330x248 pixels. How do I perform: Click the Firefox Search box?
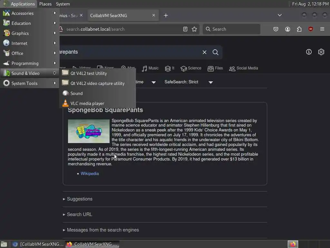click(231, 29)
